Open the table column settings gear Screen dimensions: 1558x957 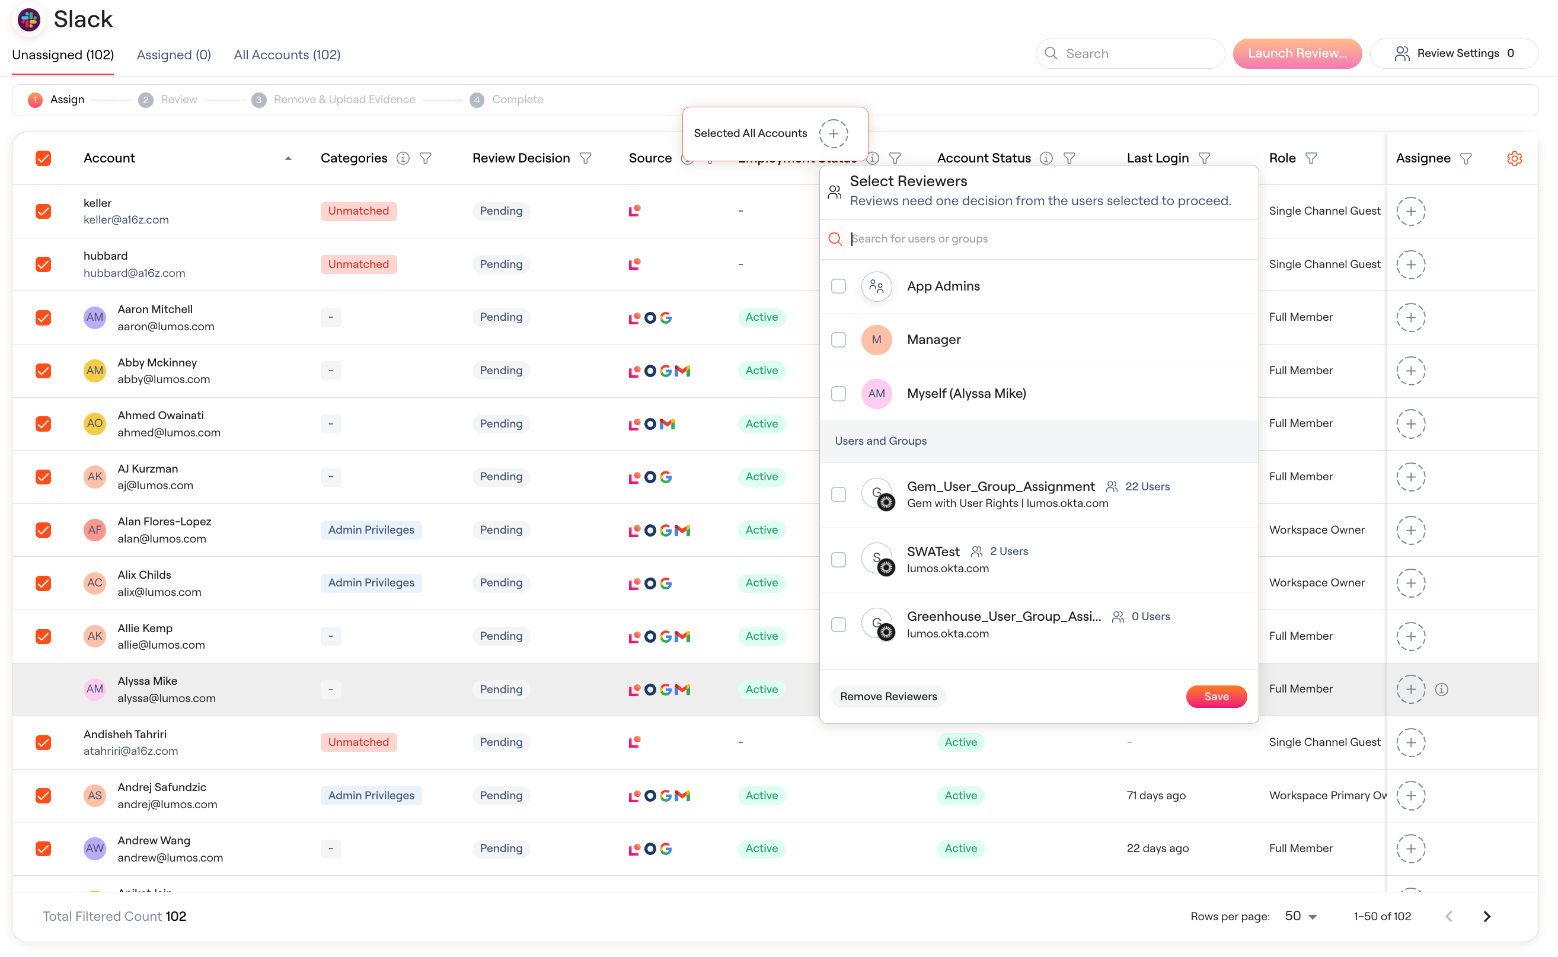[1514, 158]
